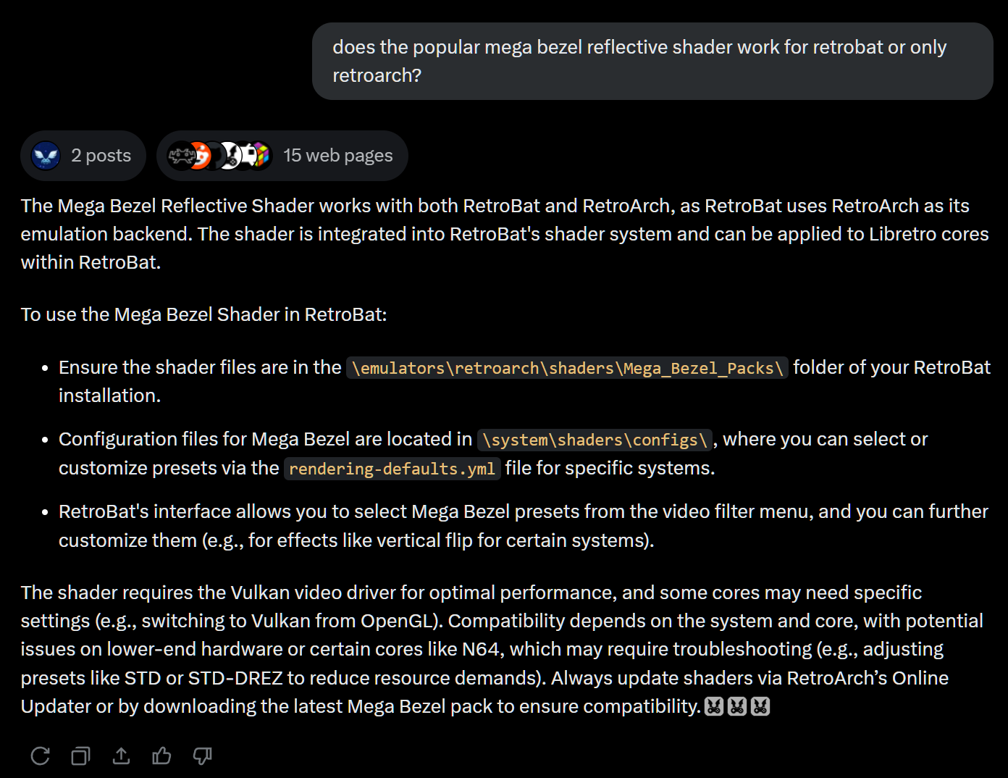Click the share/upload response icon
Screen dimensions: 1008x778
tap(121, 756)
